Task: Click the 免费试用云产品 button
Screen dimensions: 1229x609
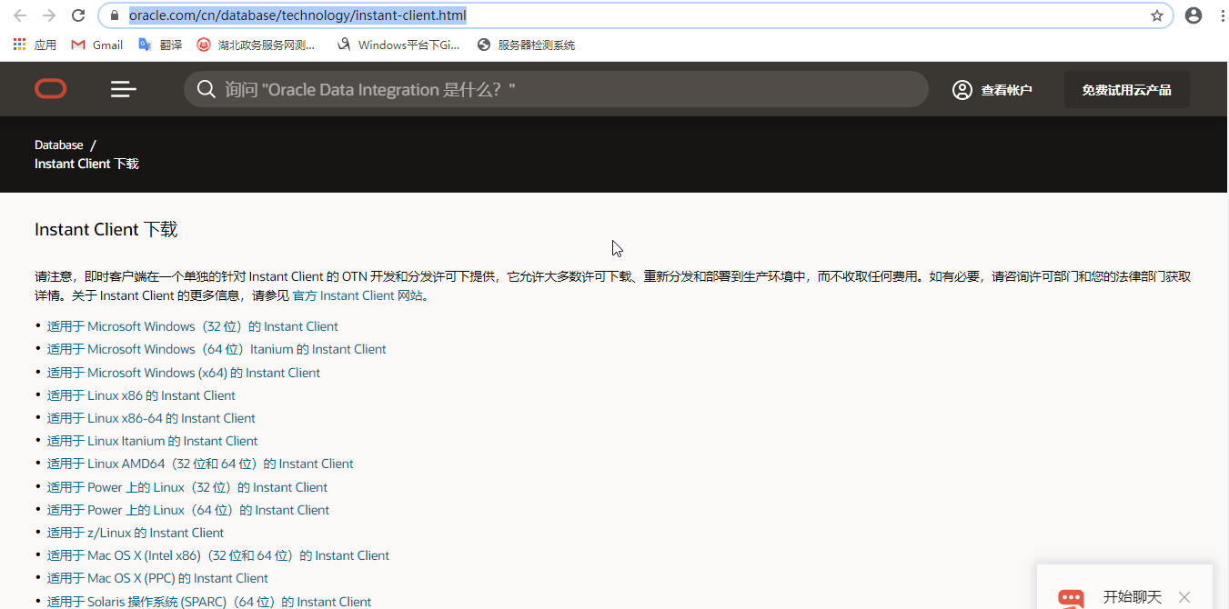Action: (1126, 89)
